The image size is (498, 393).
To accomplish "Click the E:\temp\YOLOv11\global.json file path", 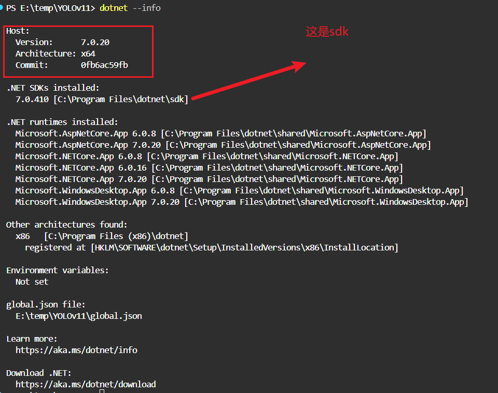I will (78, 316).
